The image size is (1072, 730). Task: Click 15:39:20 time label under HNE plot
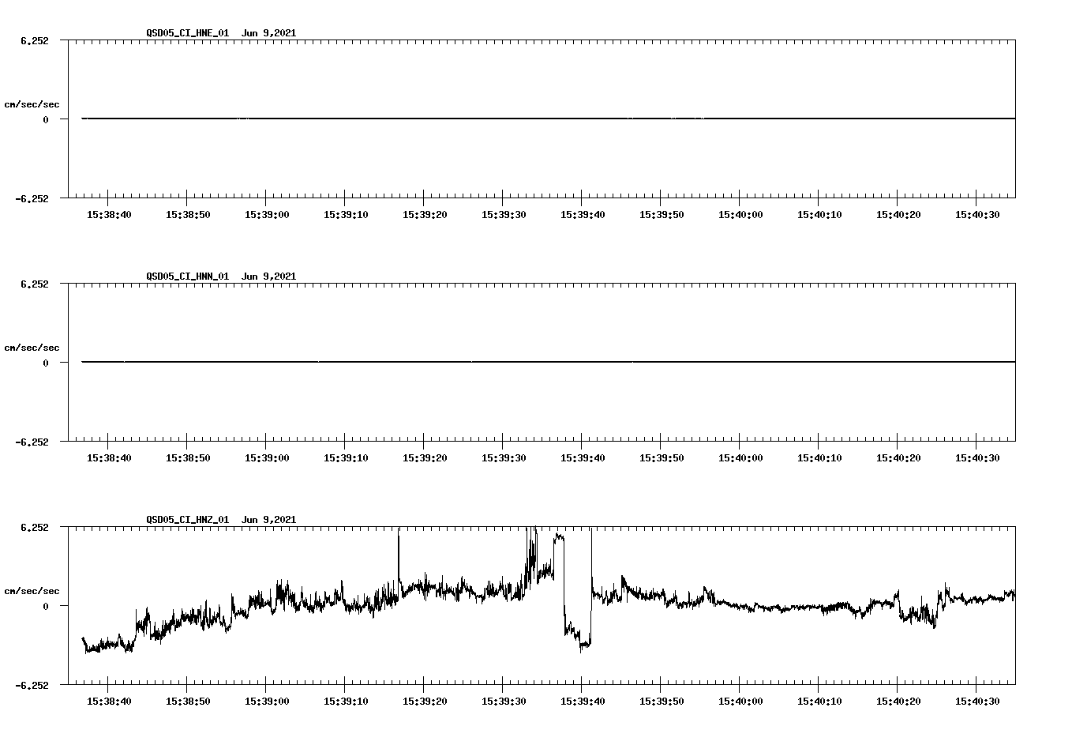(425, 215)
